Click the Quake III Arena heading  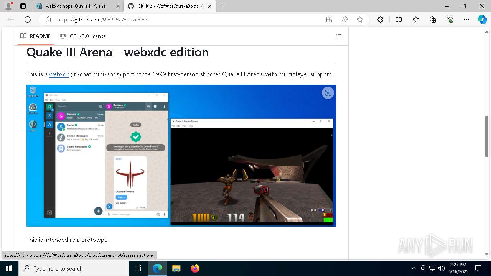pos(117,52)
